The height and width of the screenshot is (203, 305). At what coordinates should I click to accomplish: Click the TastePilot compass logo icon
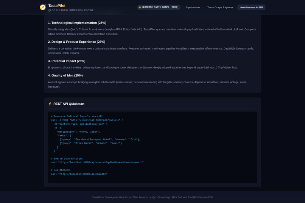(43, 7)
